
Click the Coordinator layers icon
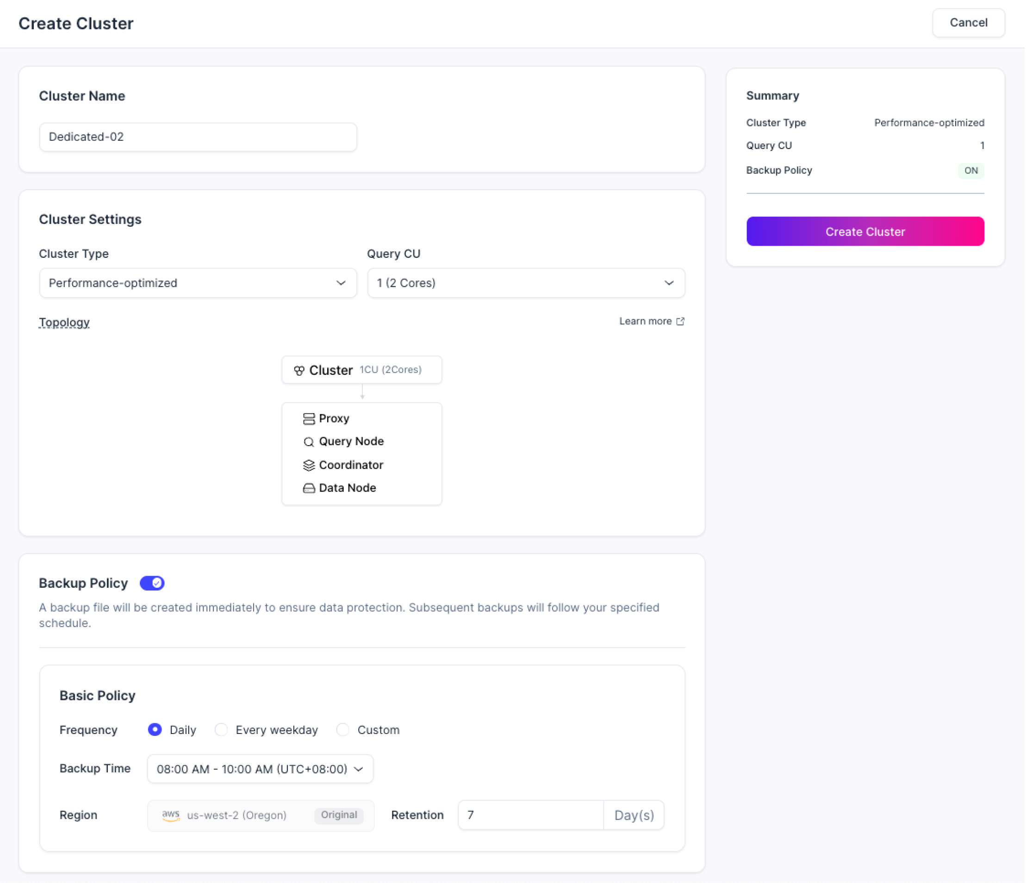309,465
